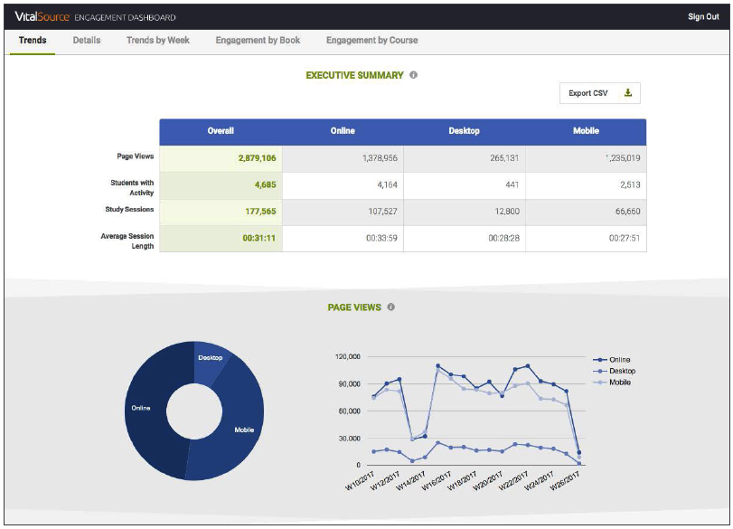Viewport: 733px width, 529px height.
Task: Click the Overall column header
Action: tap(221, 131)
